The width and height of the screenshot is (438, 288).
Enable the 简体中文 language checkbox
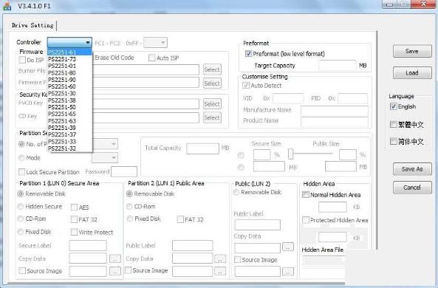[x=393, y=141]
